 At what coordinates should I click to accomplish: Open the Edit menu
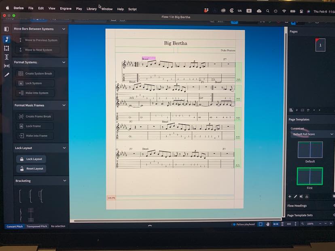coord(41,8)
